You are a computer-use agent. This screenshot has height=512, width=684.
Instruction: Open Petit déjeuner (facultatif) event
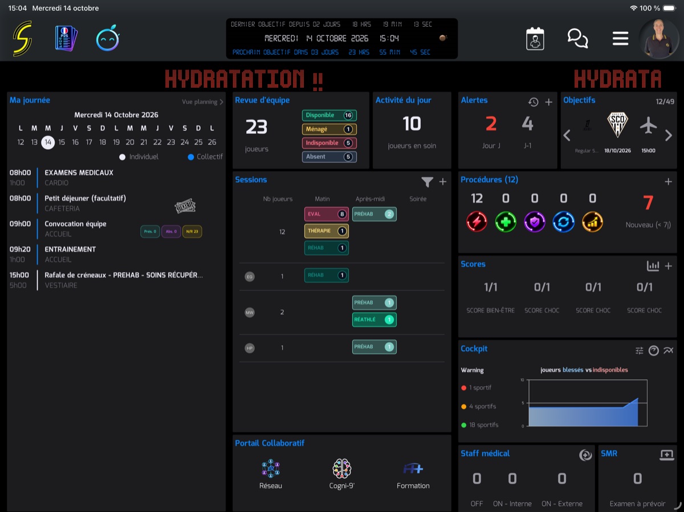point(116,203)
